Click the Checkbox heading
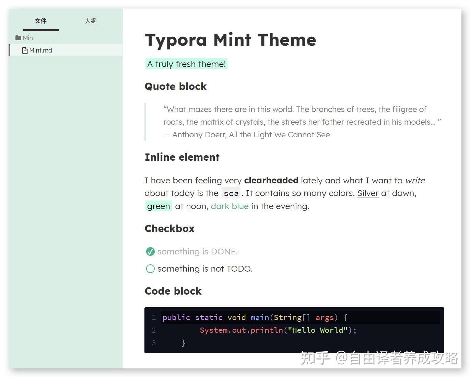The image size is (470, 377). [169, 228]
